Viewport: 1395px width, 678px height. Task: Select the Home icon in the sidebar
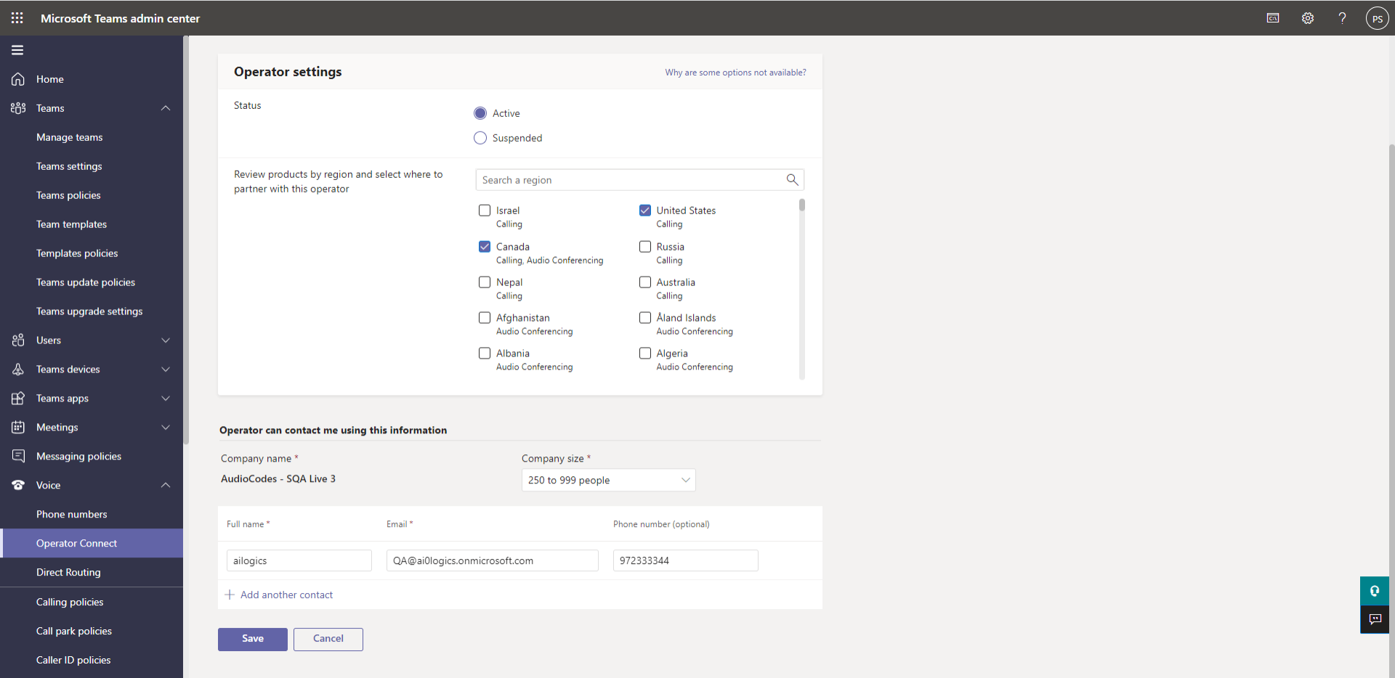click(x=17, y=78)
